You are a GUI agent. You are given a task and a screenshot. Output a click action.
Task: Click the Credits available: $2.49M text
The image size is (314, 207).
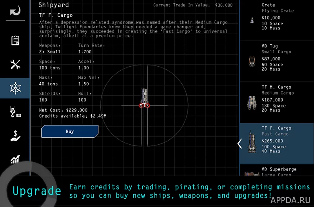[x=73, y=116]
